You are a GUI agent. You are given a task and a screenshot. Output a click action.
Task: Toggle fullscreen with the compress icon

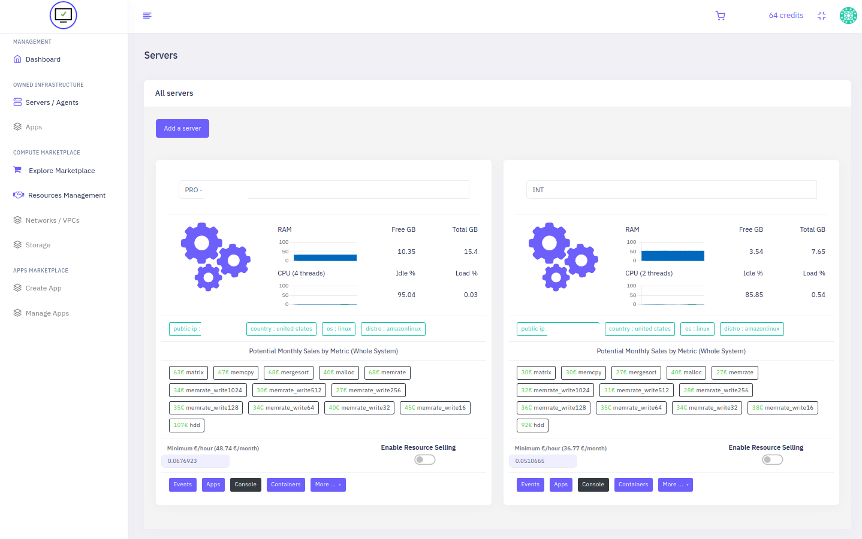(x=821, y=16)
